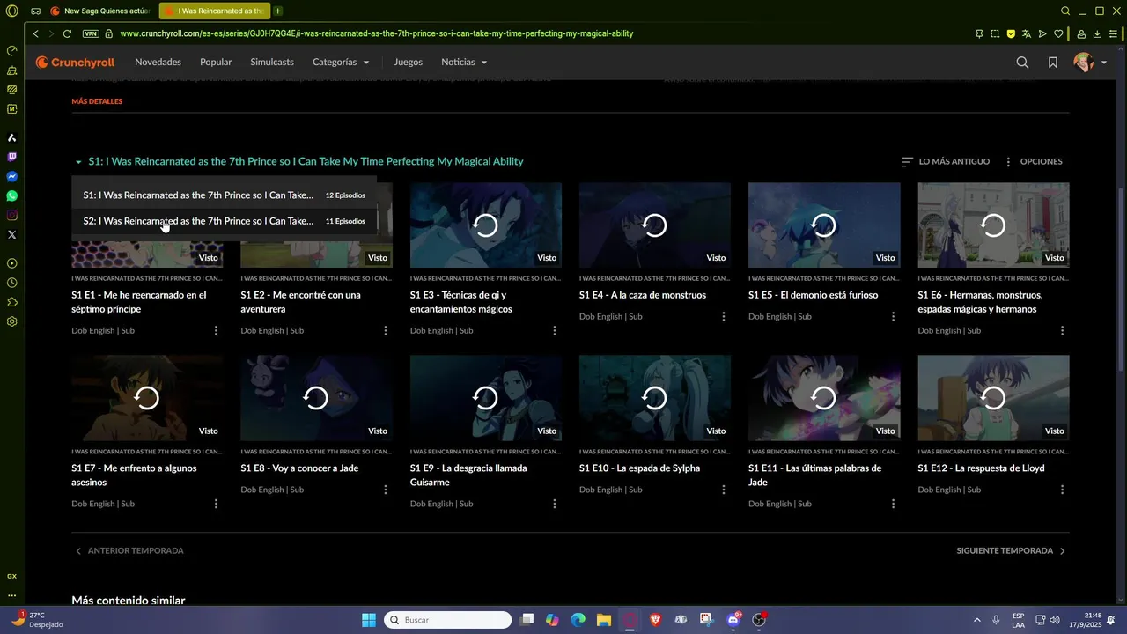Select S2 with 11 Episodios option
The image size is (1127, 634).
tap(225, 221)
